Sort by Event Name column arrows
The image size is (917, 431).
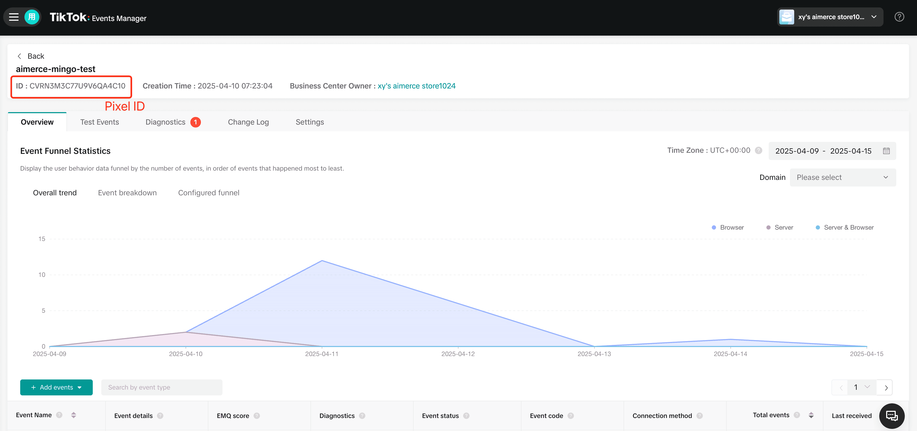(x=74, y=415)
